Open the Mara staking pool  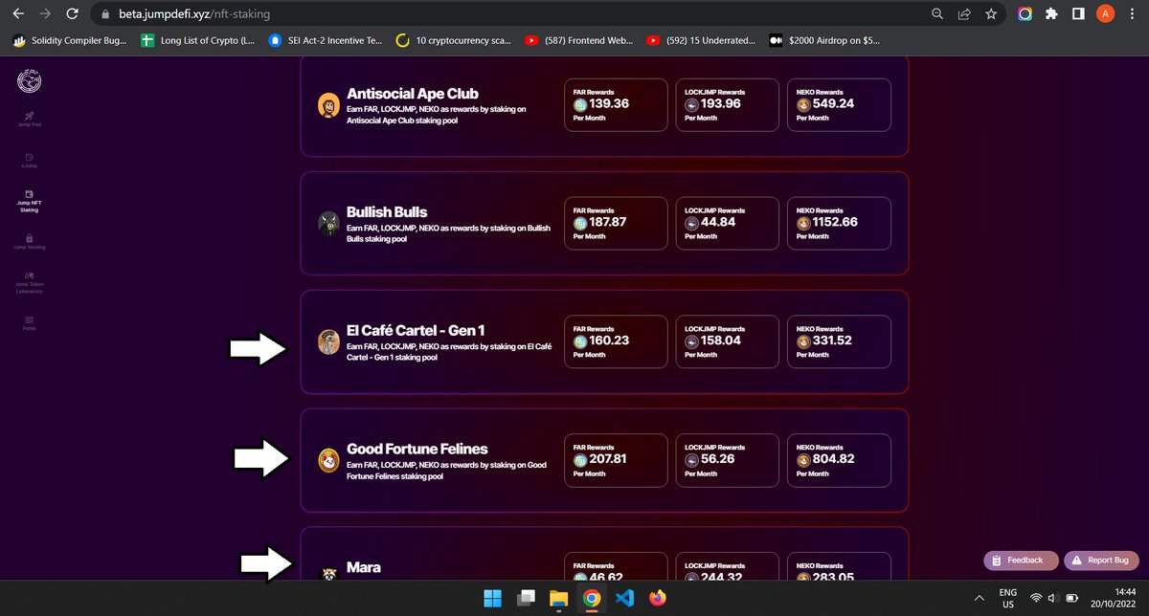point(603,553)
